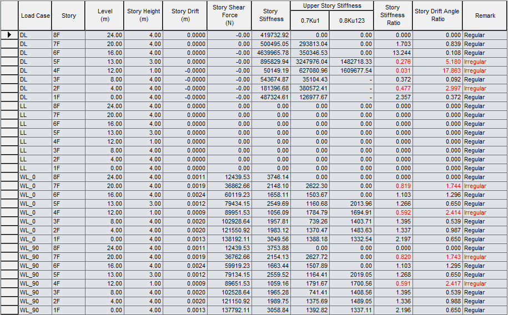Click the Remark column header

click(x=485, y=16)
